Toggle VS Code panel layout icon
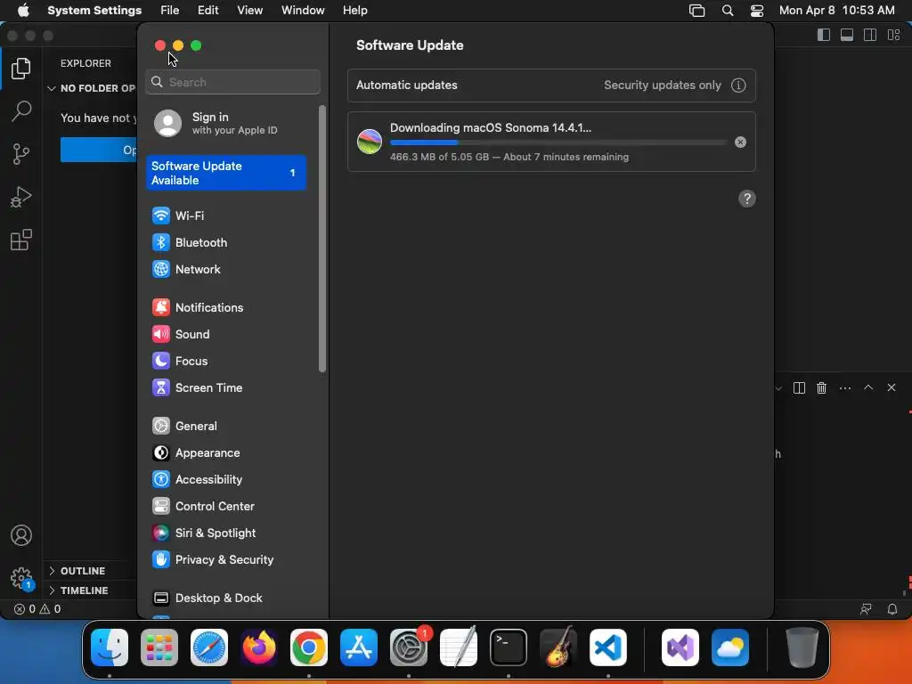Image resolution: width=912 pixels, height=684 pixels. tap(847, 35)
